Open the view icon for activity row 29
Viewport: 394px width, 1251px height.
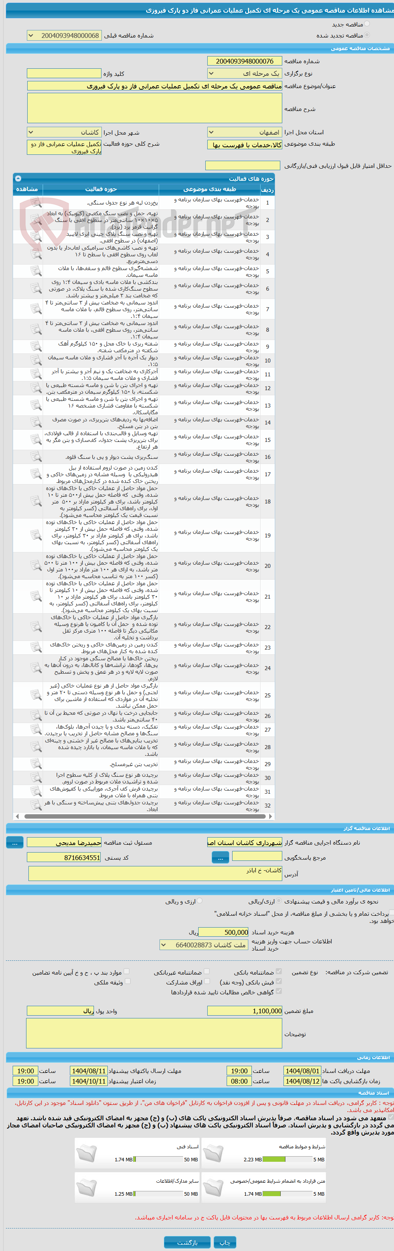(x=36, y=764)
